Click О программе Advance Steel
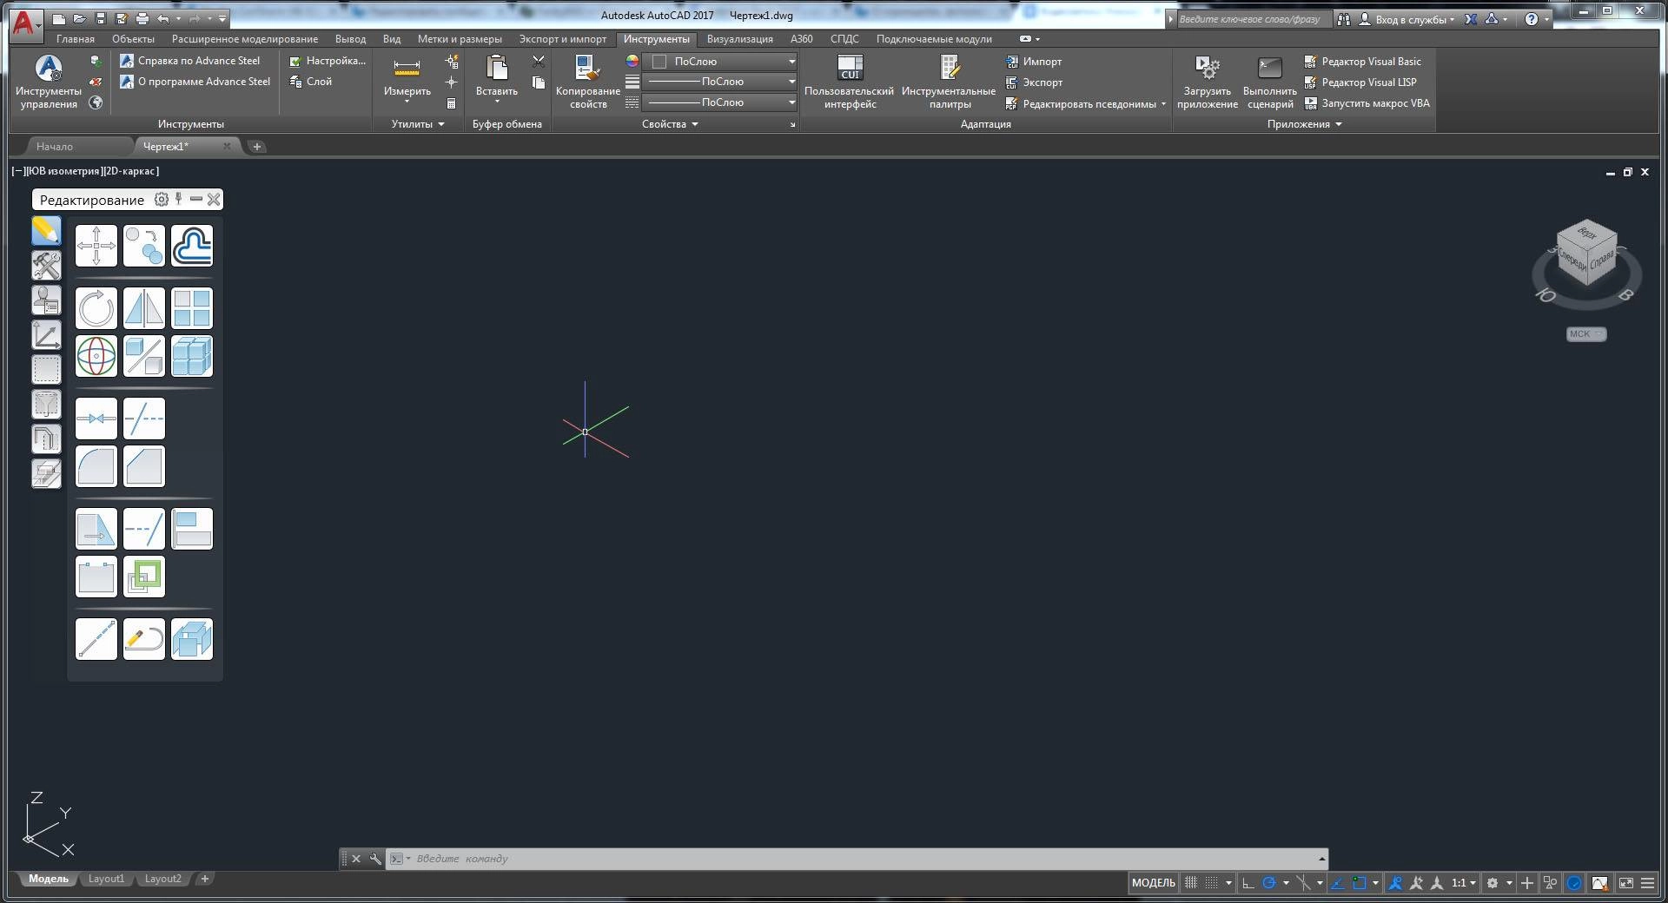Screen dimensions: 1668x903 (195, 82)
